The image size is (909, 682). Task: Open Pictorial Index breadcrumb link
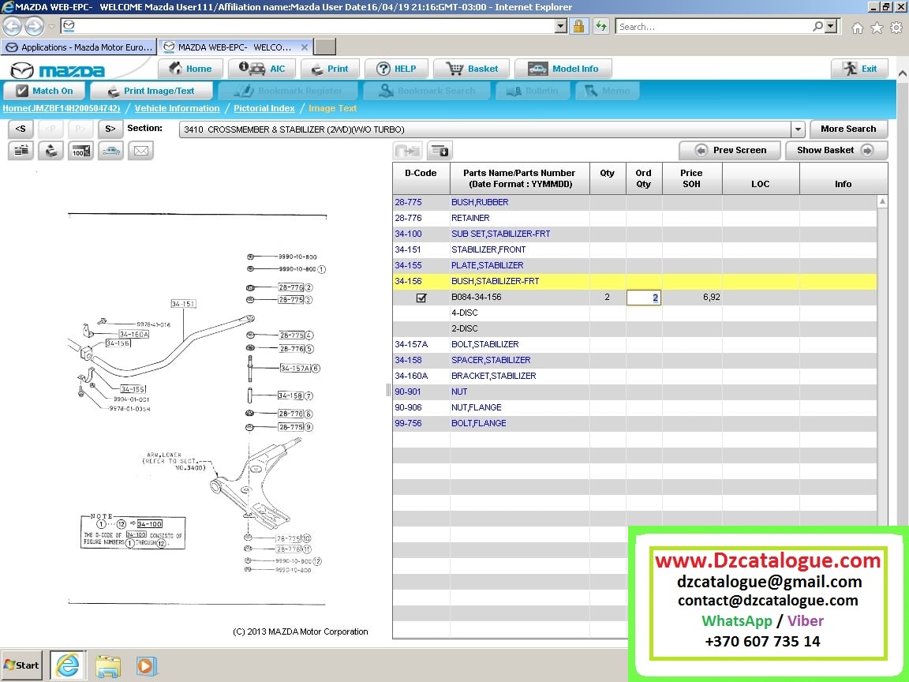pyautogui.click(x=264, y=108)
